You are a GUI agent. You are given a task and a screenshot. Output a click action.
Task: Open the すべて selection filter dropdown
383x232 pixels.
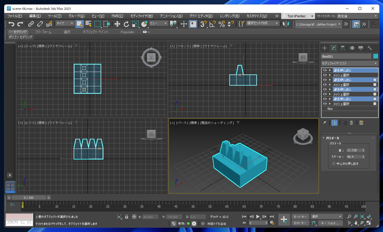[x=65, y=23]
